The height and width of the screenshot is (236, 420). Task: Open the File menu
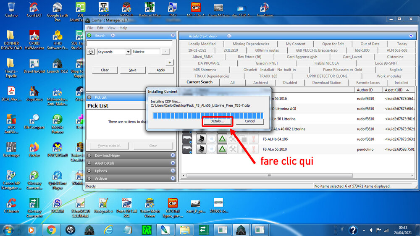(x=90, y=28)
